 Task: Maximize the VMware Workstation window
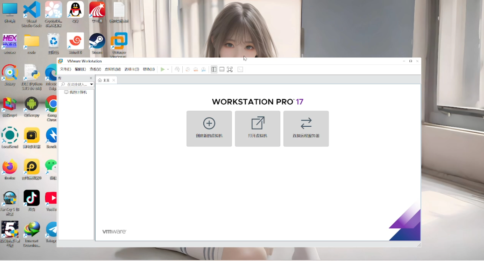point(411,61)
